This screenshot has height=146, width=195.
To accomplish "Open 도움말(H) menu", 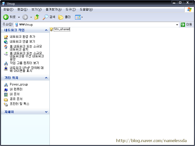I will 86,9.
